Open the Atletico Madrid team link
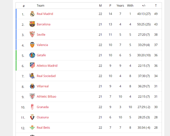 (47, 66)
